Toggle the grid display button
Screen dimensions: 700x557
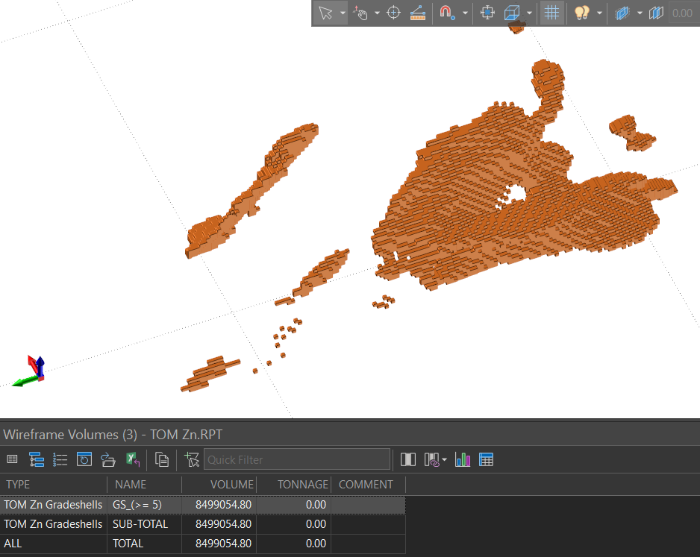pyautogui.click(x=551, y=13)
